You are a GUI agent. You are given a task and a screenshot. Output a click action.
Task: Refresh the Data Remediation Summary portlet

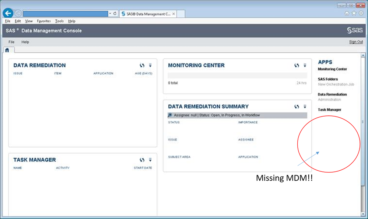point(297,107)
